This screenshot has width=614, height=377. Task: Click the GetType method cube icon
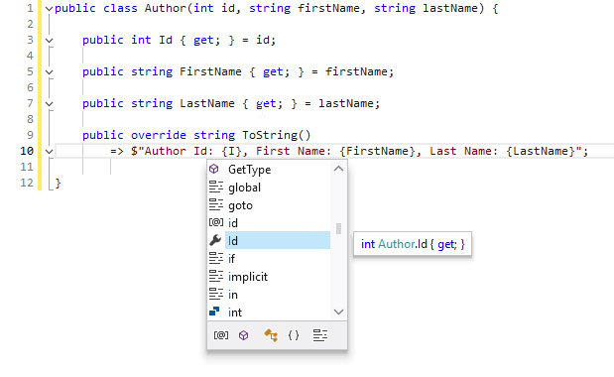coord(214,169)
